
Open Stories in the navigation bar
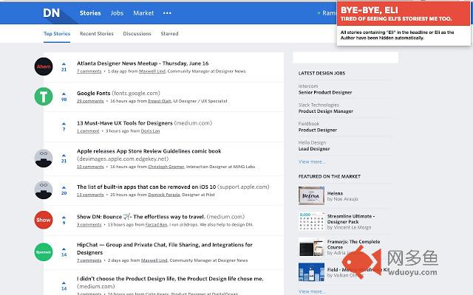[x=90, y=13]
